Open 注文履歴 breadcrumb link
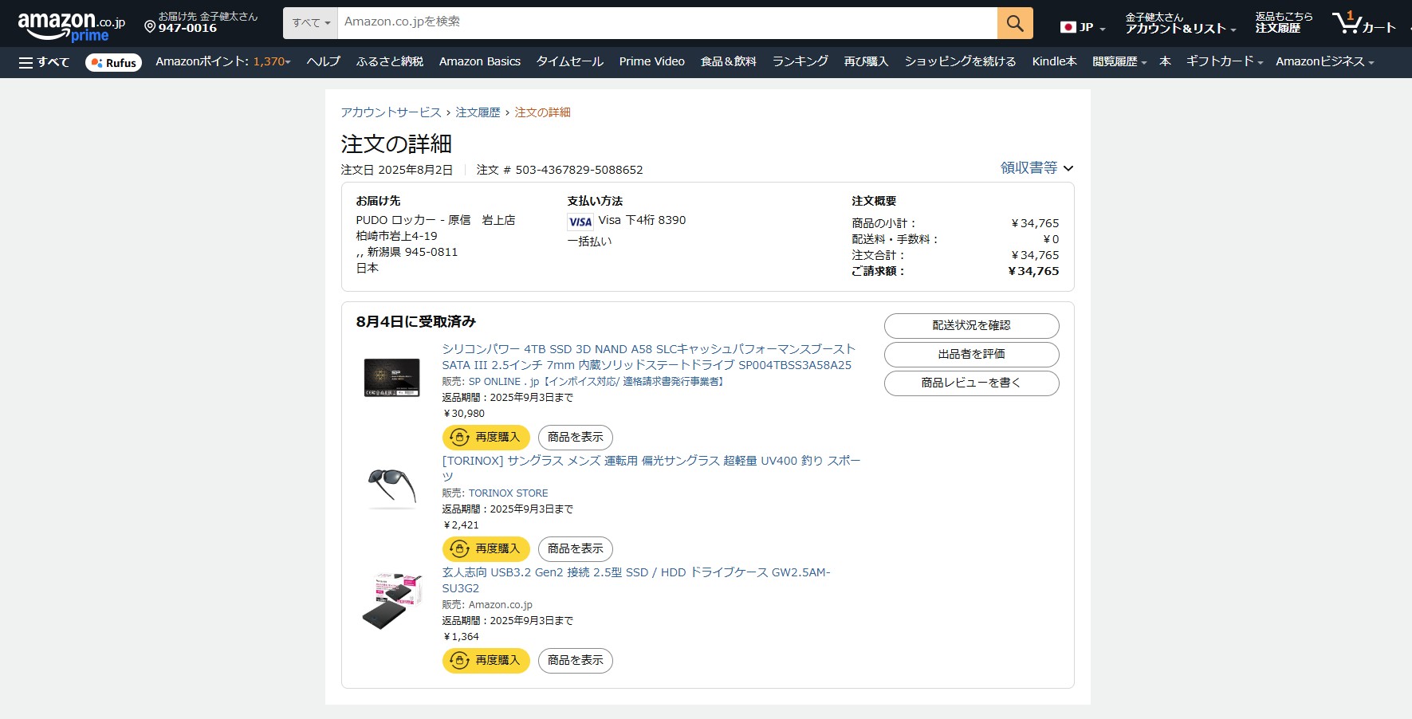This screenshot has height=719, width=1412. point(478,112)
